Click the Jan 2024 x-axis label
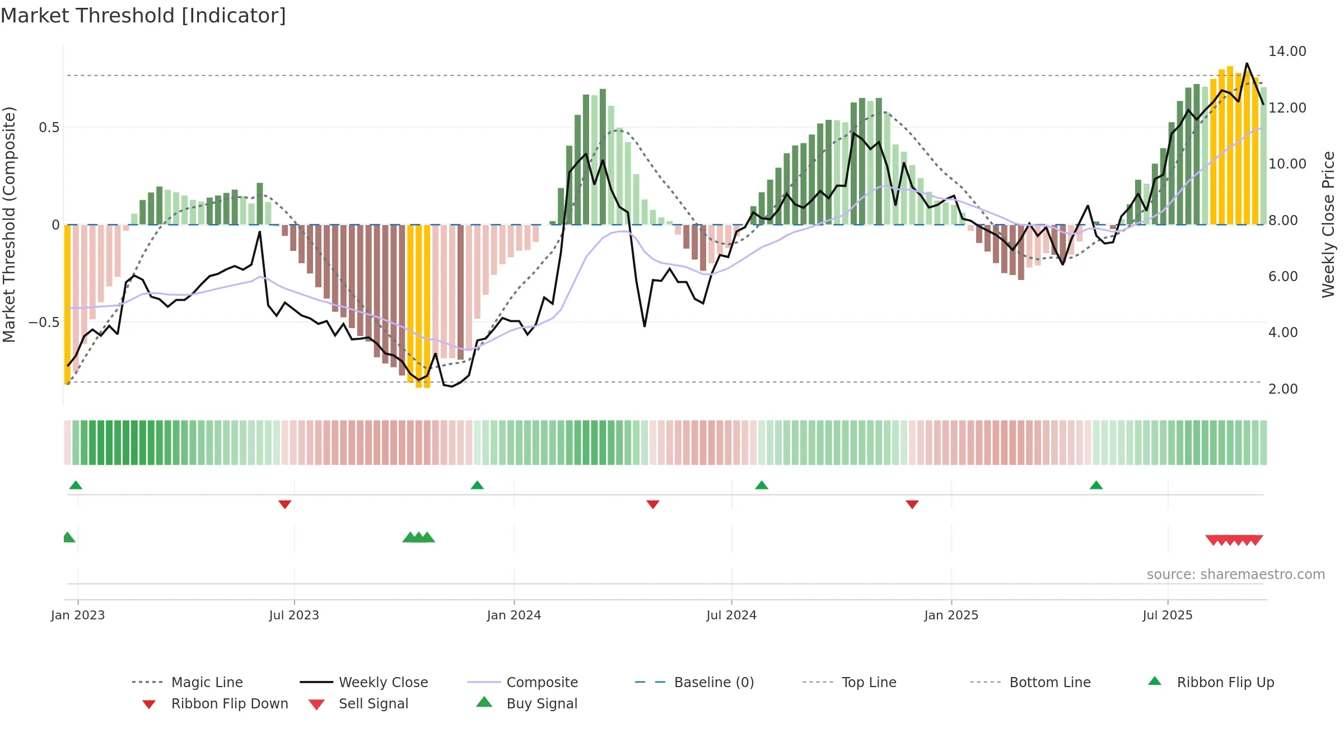The width and height of the screenshot is (1344, 756). (514, 615)
